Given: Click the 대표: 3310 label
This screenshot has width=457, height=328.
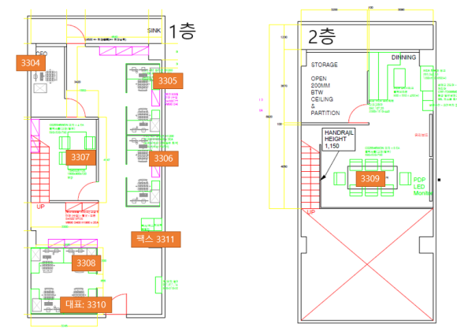Looking at the screenshot, I should [x=86, y=304].
